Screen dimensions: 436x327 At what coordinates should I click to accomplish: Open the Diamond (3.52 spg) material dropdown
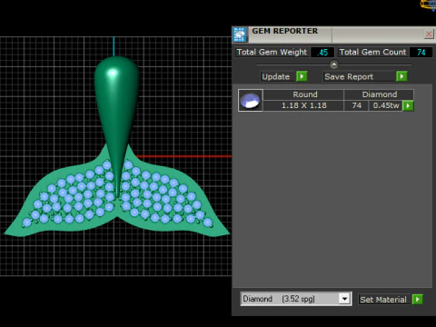pos(344,299)
